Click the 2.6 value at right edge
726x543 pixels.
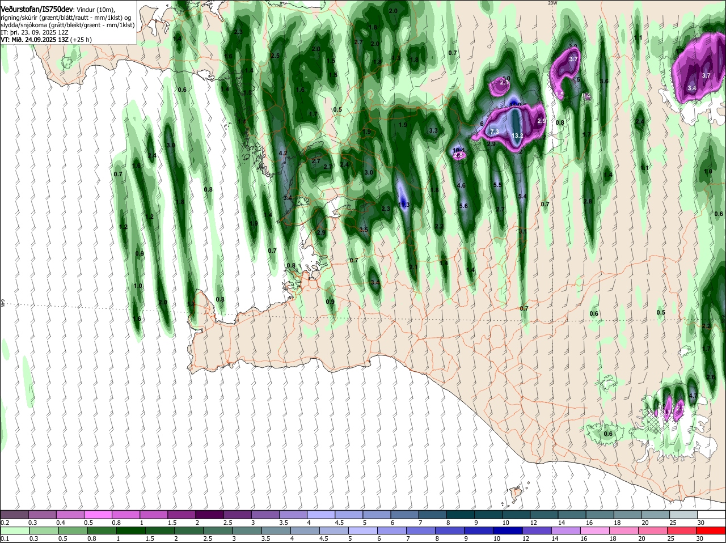[711, 377]
